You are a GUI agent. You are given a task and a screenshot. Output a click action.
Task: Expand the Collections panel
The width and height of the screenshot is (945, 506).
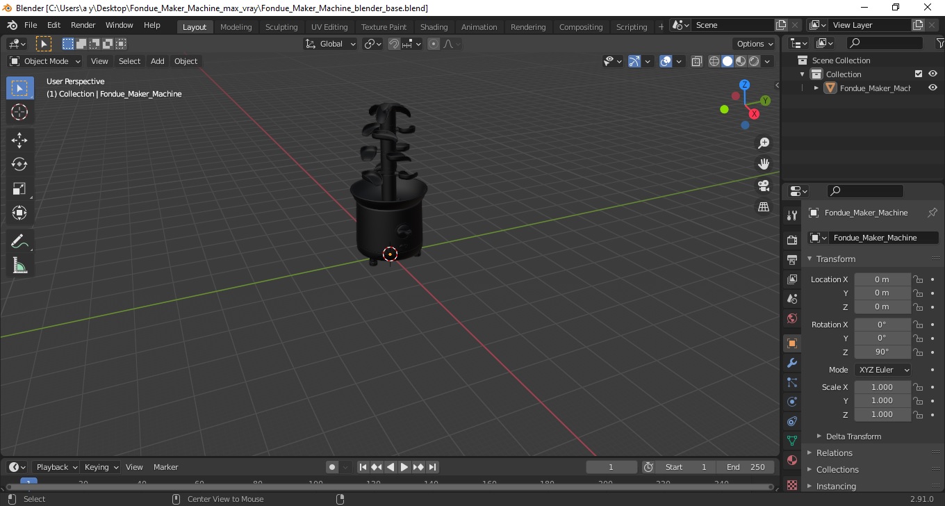tap(837, 469)
